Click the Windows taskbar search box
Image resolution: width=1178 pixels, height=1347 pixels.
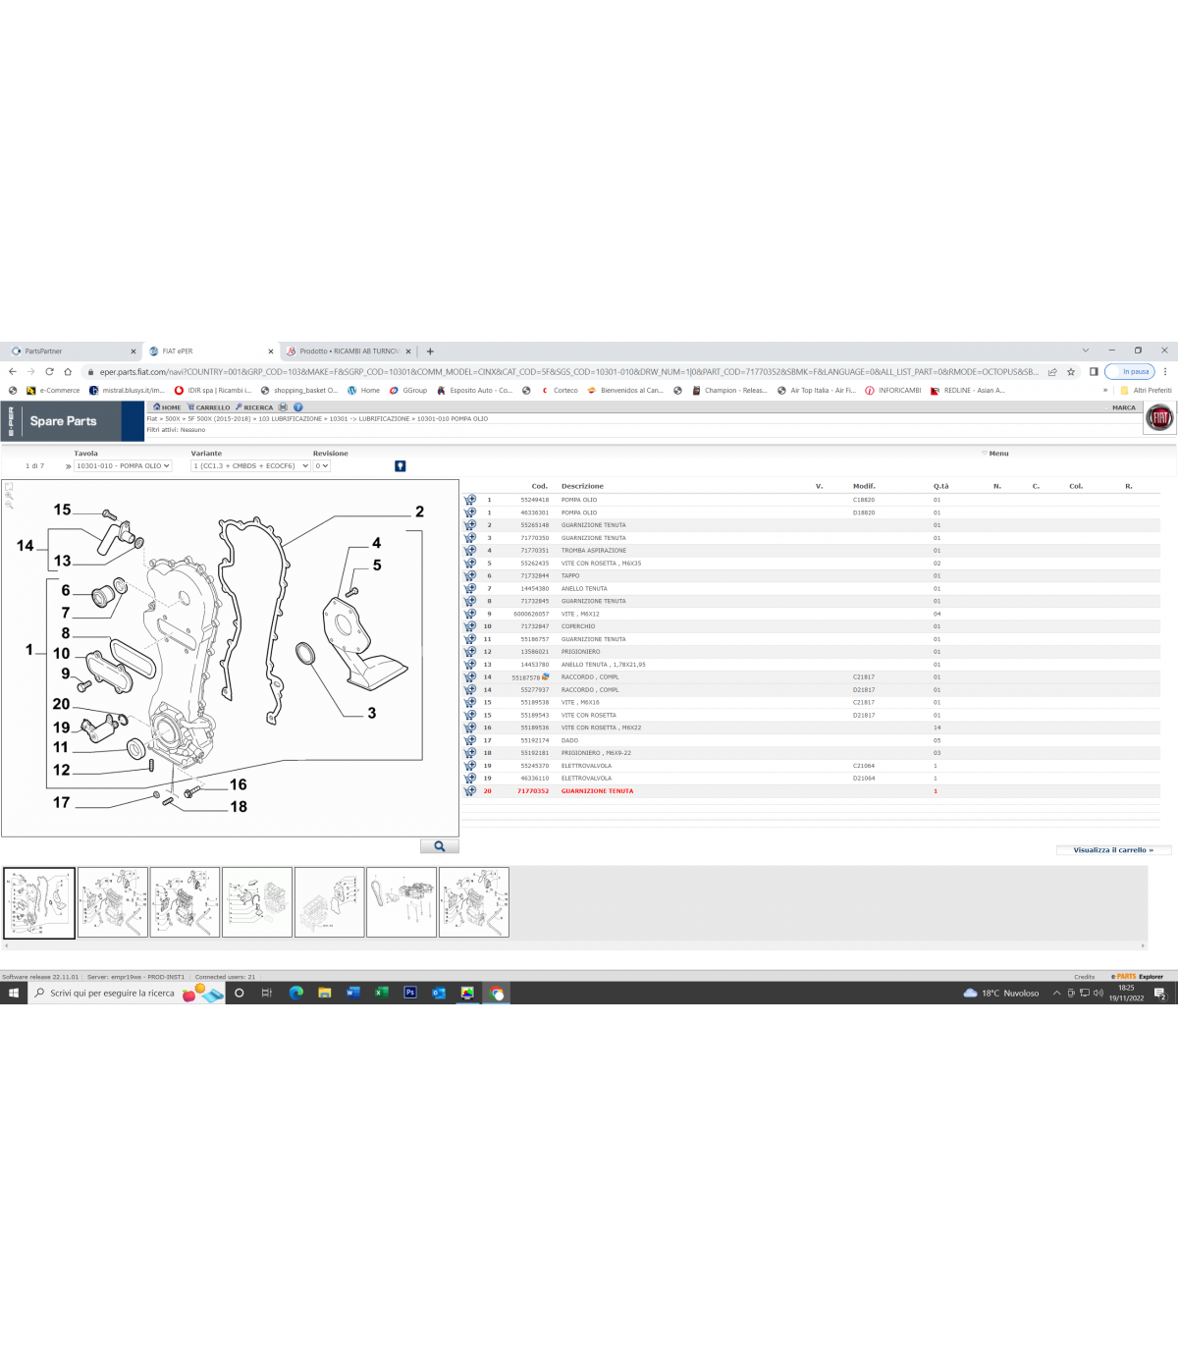[110, 994]
